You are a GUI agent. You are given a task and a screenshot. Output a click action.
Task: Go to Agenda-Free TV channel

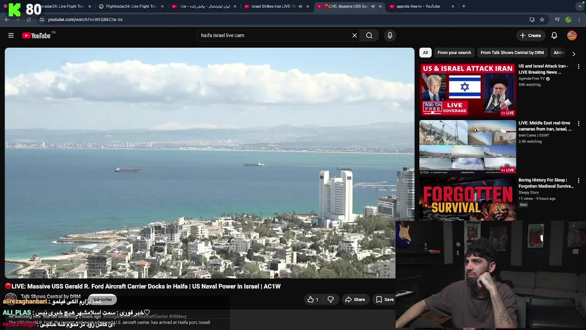click(532, 78)
